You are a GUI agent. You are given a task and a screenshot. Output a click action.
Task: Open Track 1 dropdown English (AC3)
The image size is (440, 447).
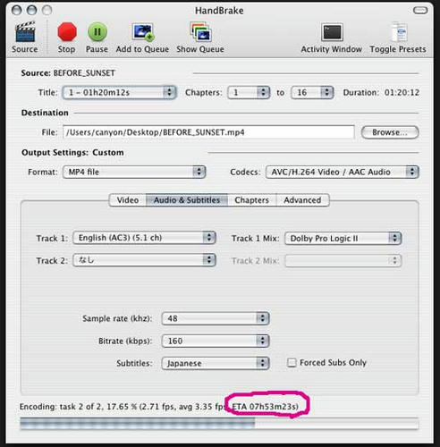coord(144,238)
